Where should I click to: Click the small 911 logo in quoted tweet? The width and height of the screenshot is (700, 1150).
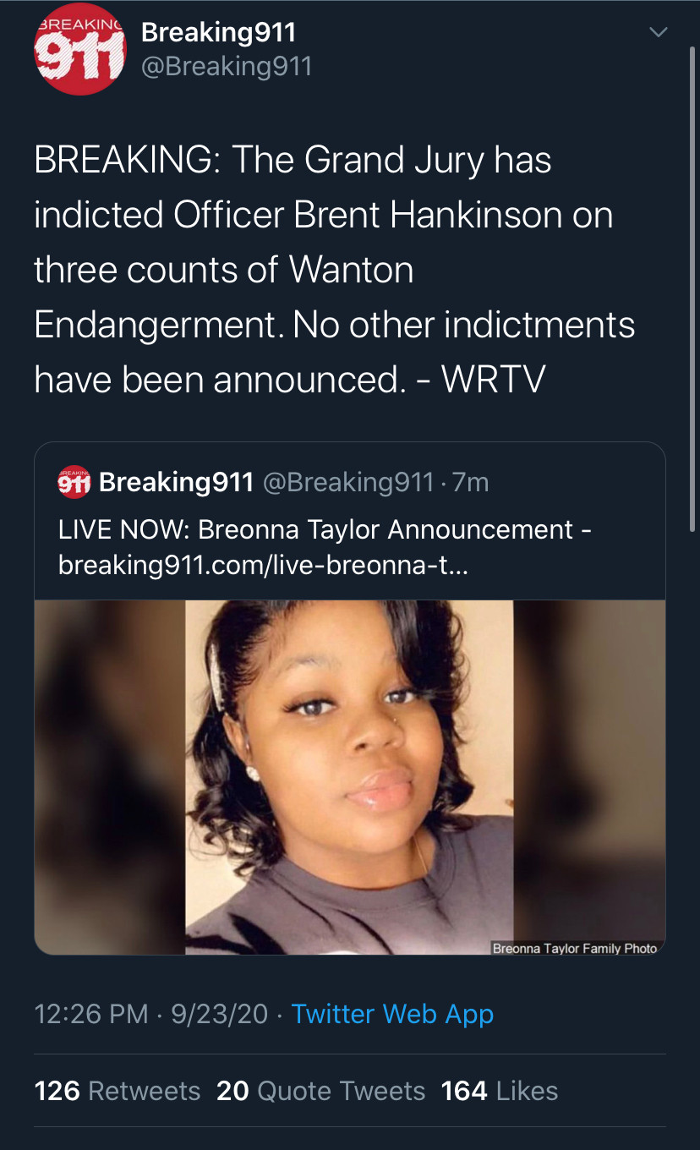pyautogui.click(x=74, y=482)
